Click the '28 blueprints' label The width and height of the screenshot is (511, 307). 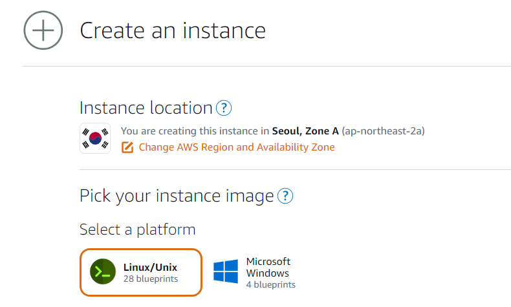(151, 279)
